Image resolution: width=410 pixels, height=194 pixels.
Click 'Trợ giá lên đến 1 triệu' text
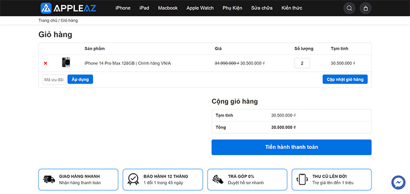(333, 183)
